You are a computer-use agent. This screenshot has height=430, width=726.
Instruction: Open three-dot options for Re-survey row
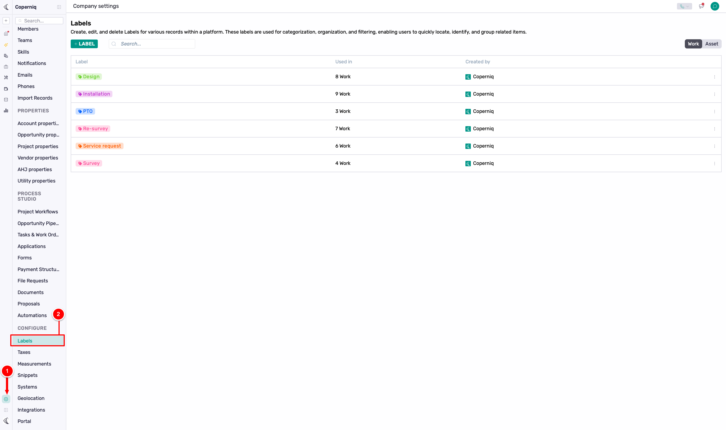click(x=714, y=129)
